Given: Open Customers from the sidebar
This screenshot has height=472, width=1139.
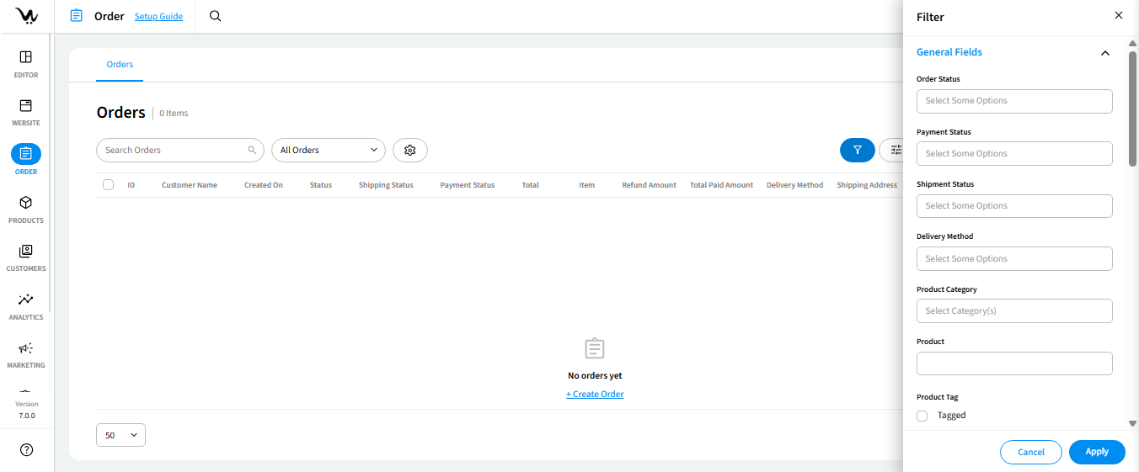Looking at the screenshot, I should 26,252.
